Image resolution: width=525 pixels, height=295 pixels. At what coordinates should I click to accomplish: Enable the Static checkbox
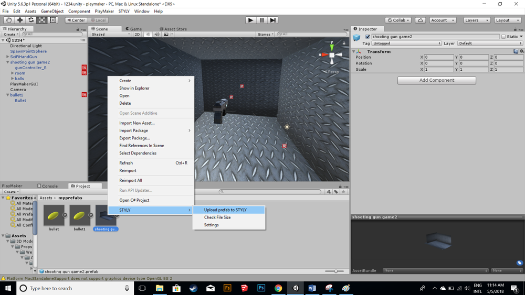click(503, 37)
